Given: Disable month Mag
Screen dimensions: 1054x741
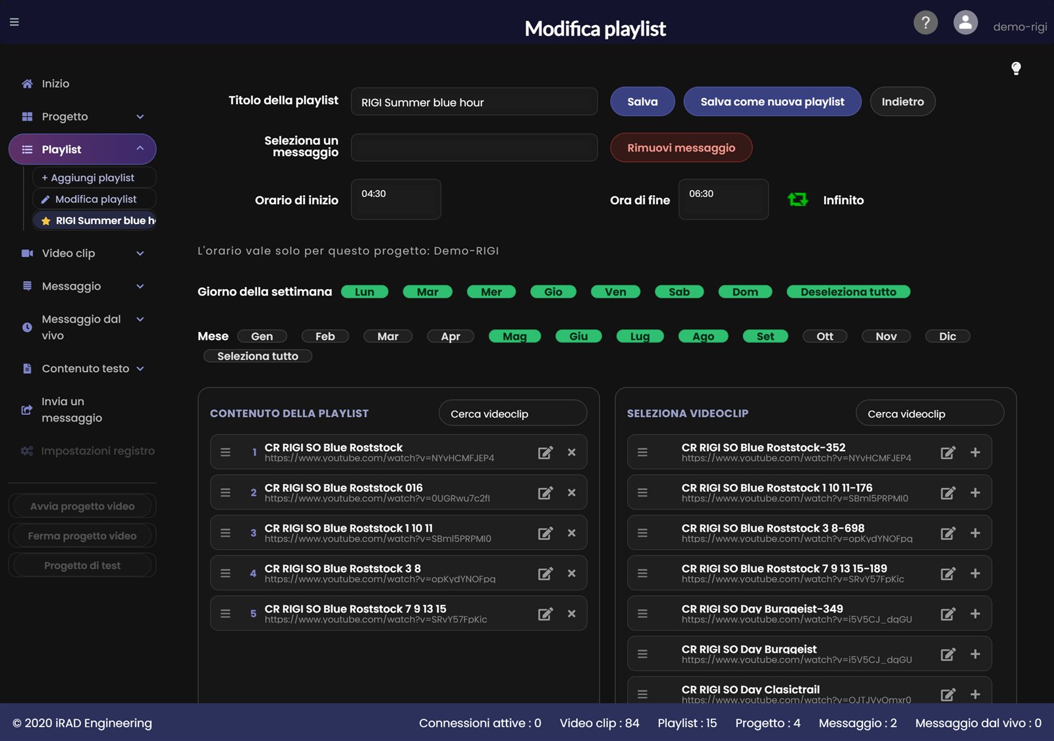Looking at the screenshot, I should [x=514, y=336].
